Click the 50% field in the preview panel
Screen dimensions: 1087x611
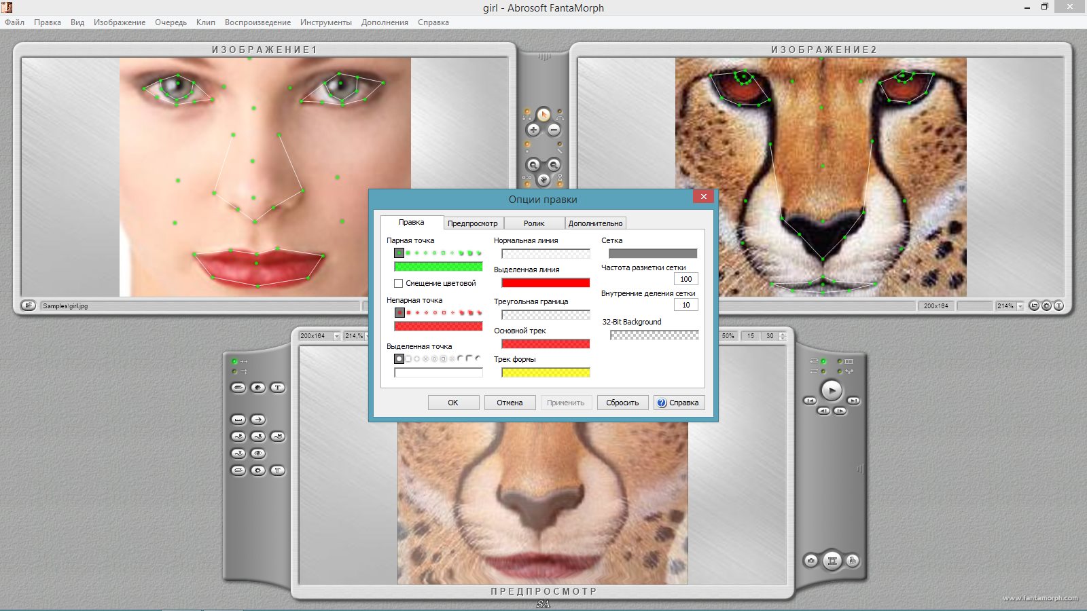(728, 336)
